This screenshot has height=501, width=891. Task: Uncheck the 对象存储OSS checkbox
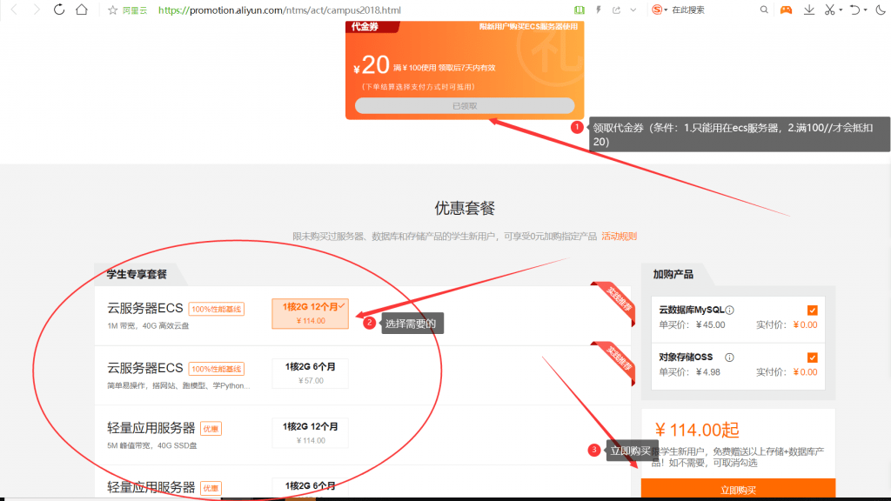click(812, 357)
